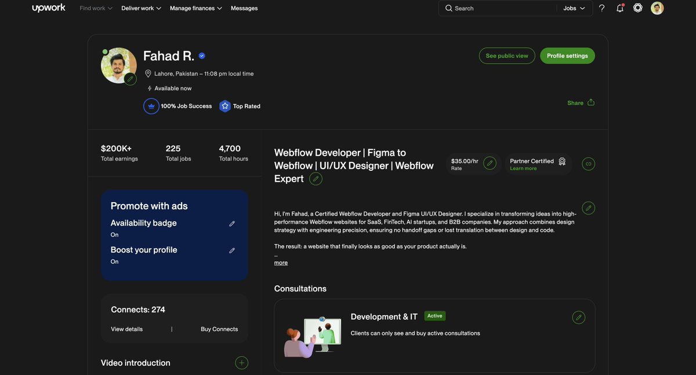Open Profile settings
This screenshot has height=375, width=696.
[x=567, y=56]
